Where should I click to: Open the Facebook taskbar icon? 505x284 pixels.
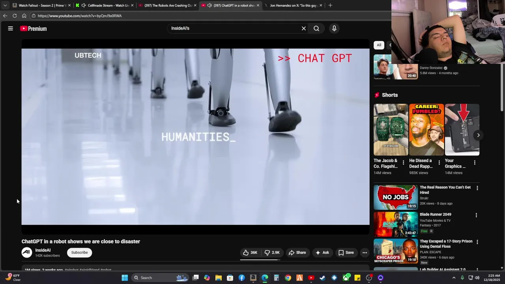pos(241,278)
